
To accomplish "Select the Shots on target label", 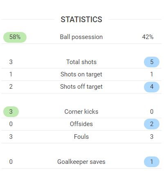I will [81, 74].
